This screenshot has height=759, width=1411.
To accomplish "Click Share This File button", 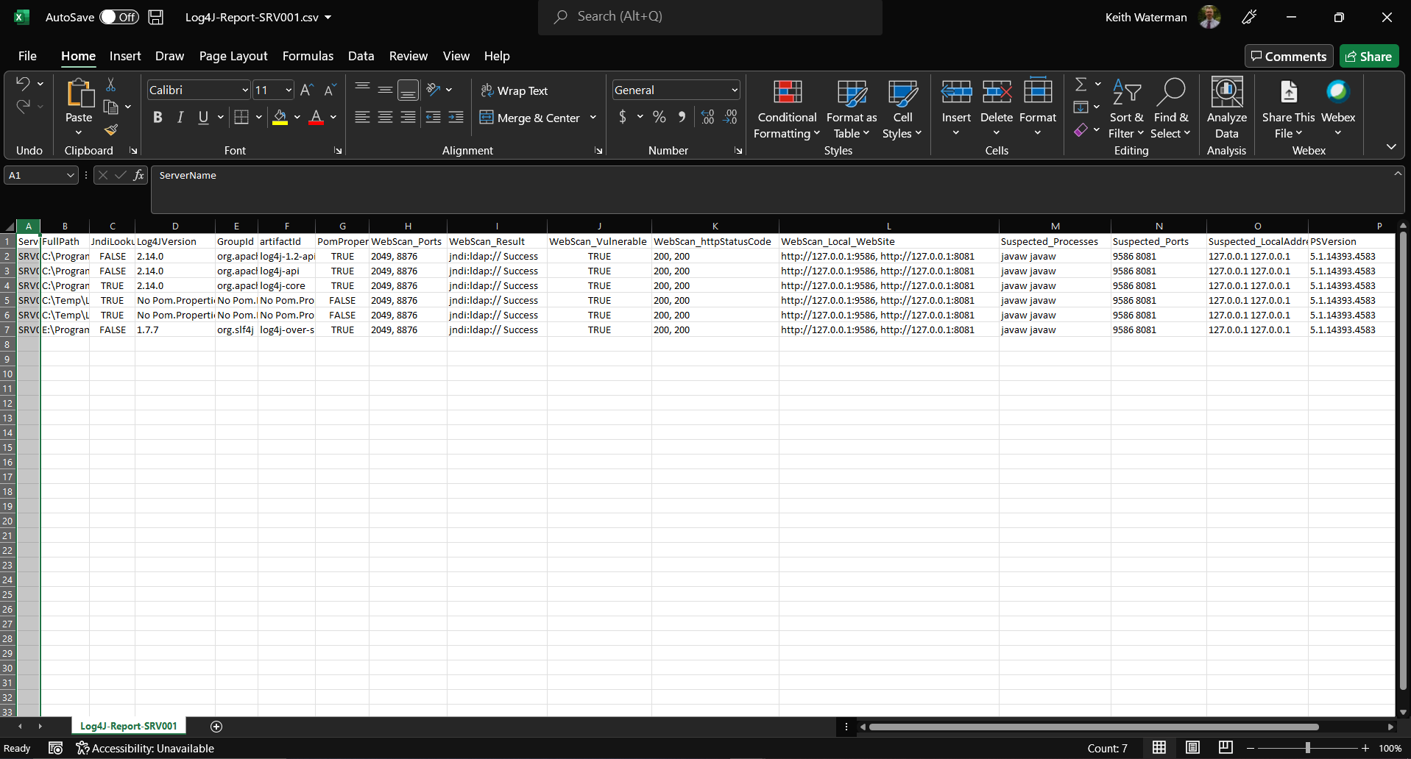I will [x=1288, y=110].
